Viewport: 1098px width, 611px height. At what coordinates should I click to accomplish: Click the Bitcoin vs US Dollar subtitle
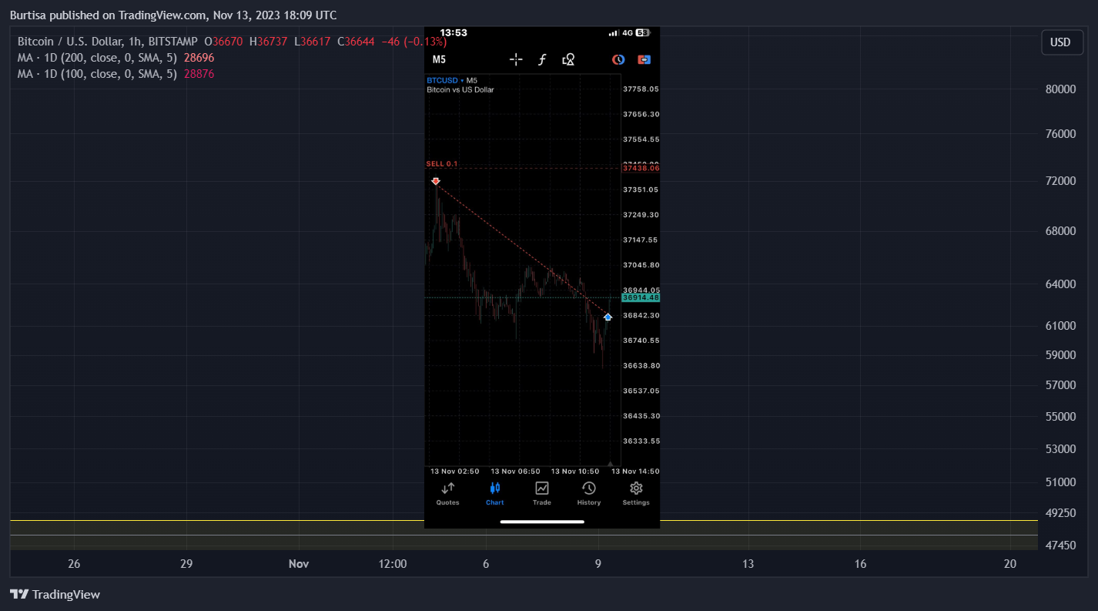(x=460, y=89)
